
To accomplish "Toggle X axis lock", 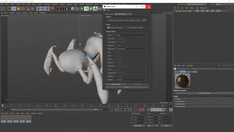I will [38, 9].
